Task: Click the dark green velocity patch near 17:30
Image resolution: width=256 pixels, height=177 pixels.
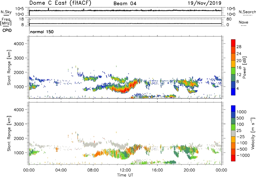Action: (170, 162)
